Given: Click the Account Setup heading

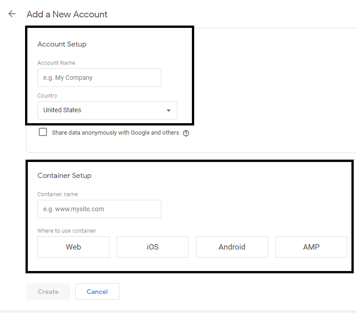Looking at the screenshot, I should [x=62, y=44].
